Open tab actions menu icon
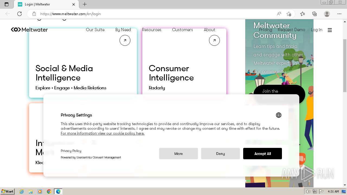 tap(7, 4)
